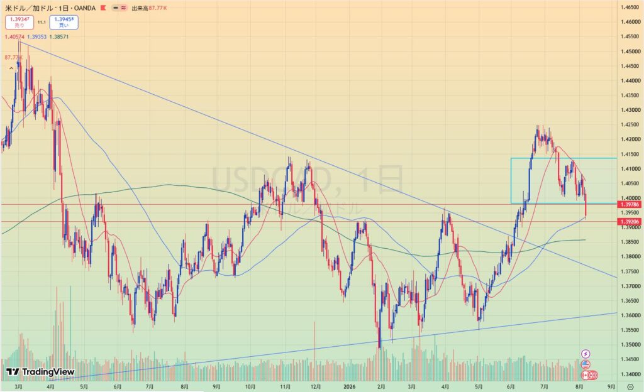The image size is (644, 392).
Task: Click the 出来高 volume indicator label
Action: point(140,8)
